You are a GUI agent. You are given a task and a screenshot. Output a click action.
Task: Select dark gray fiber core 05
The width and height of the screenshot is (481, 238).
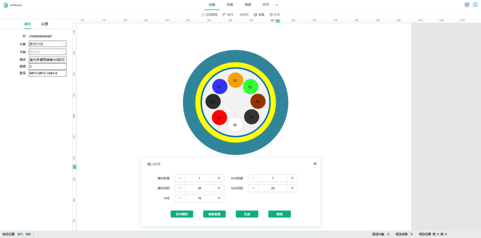tap(251, 117)
